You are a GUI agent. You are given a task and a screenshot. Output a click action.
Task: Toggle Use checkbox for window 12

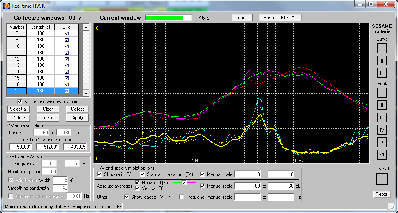pyautogui.click(x=67, y=59)
